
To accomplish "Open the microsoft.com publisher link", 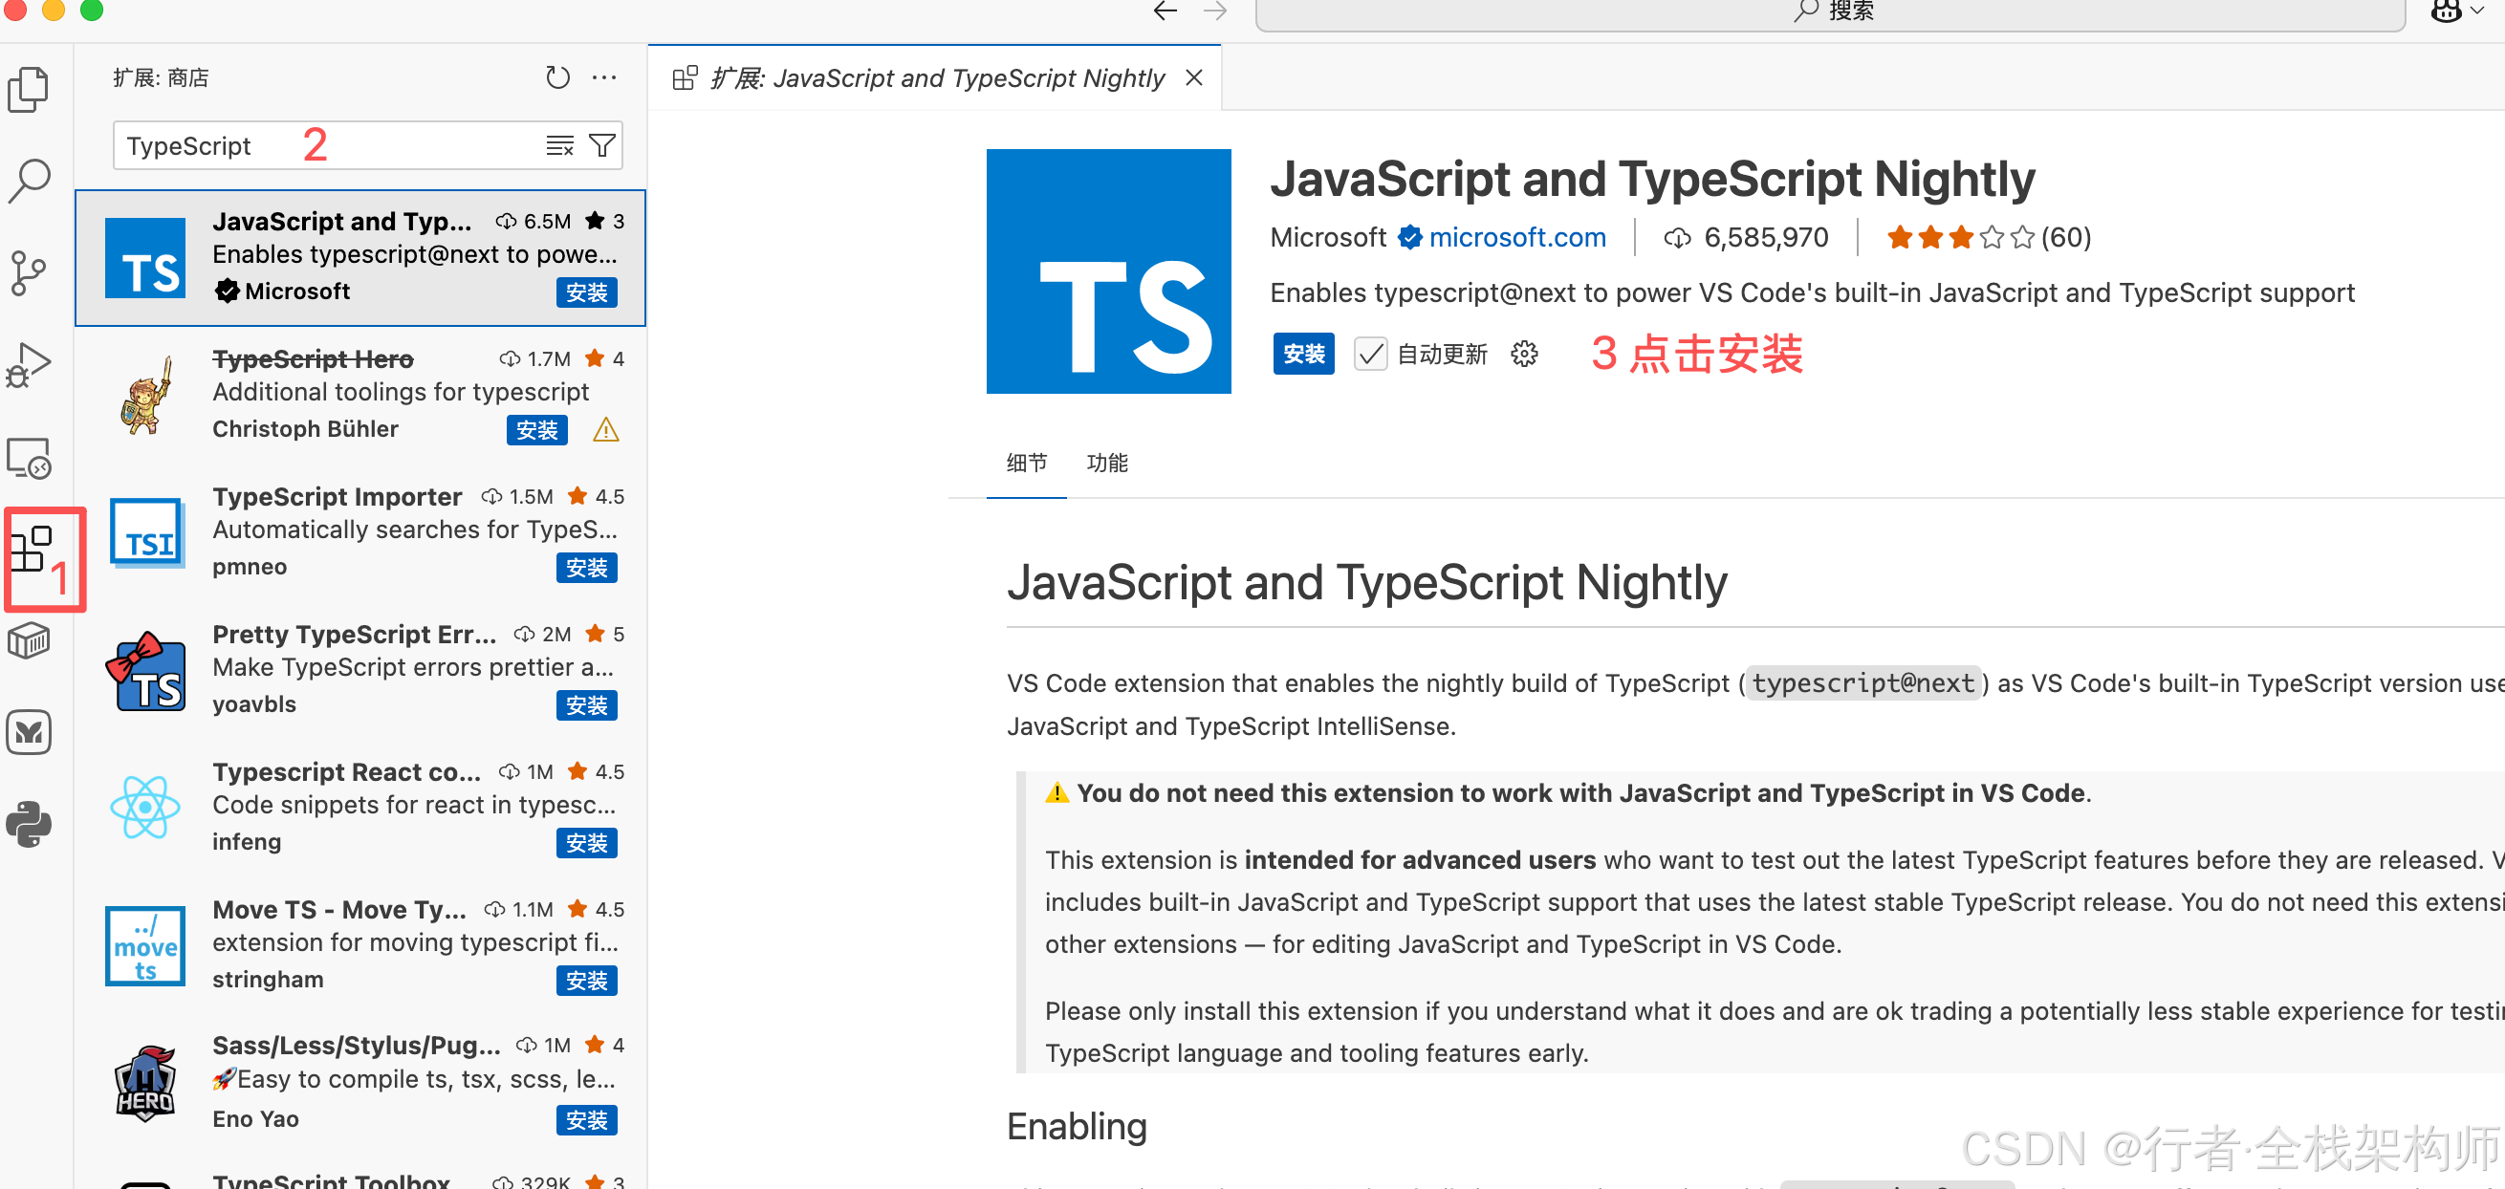I will click(x=1516, y=237).
